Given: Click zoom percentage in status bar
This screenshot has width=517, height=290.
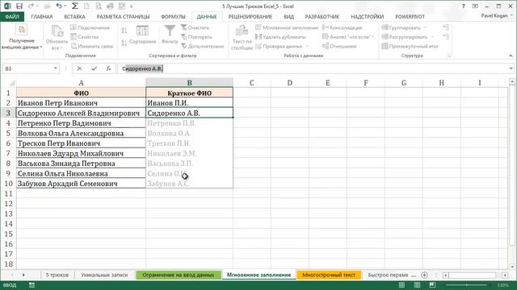Looking at the screenshot, I should 502,285.
